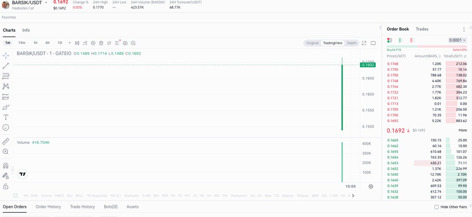Click the trash delete drawings icon

[x=101, y=43]
